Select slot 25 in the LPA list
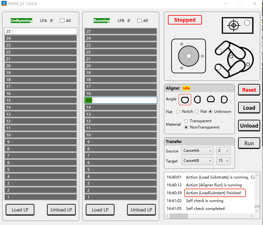The height and width of the screenshot is (225, 263). (41, 31)
